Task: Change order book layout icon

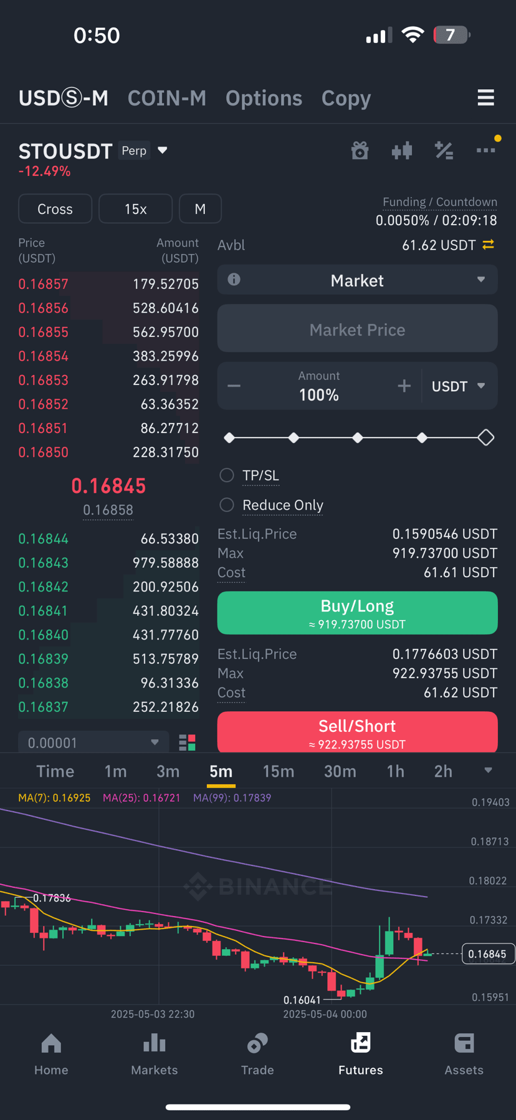Action: pyautogui.click(x=187, y=742)
